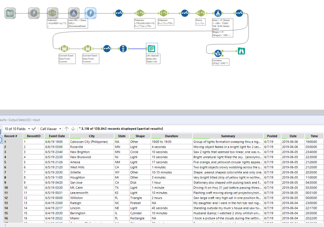The image size is (324, 227).
Task: Select RegEx tool labeled Tokenize A HREF
Action: click(x=53, y=13)
